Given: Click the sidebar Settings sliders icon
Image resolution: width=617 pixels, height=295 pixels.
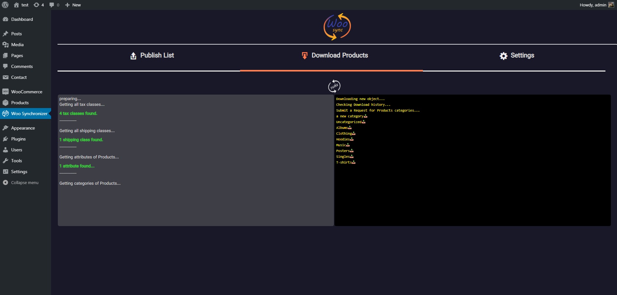Looking at the screenshot, I should click(x=5, y=172).
